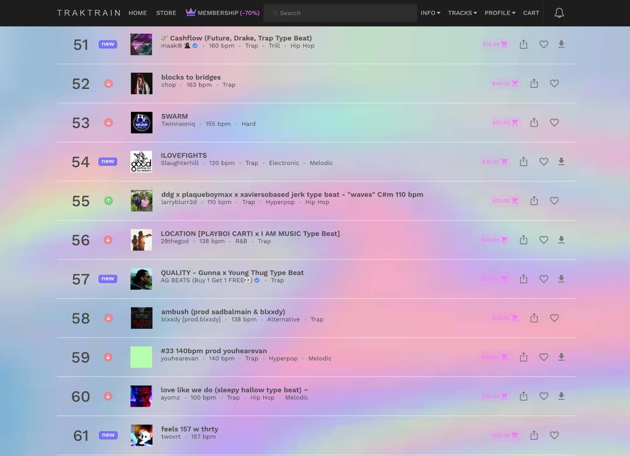Play SWARM via its cover art
This screenshot has width=630, height=456.
click(141, 122)
